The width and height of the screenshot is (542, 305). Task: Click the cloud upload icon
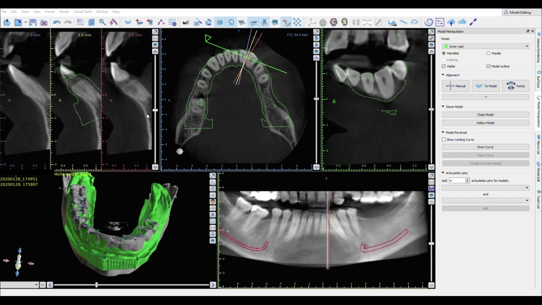tap(451, 22)
